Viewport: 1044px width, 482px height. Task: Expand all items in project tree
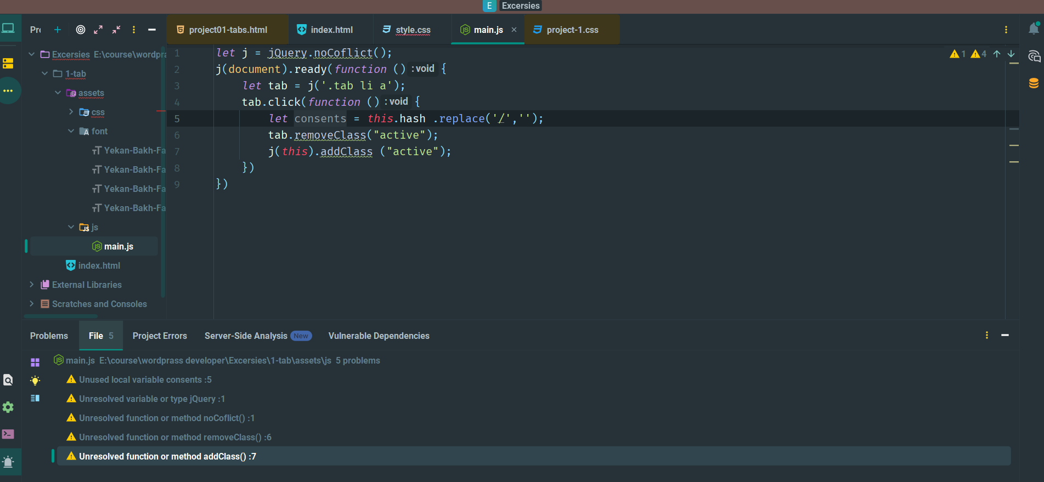tap(98, 30)
